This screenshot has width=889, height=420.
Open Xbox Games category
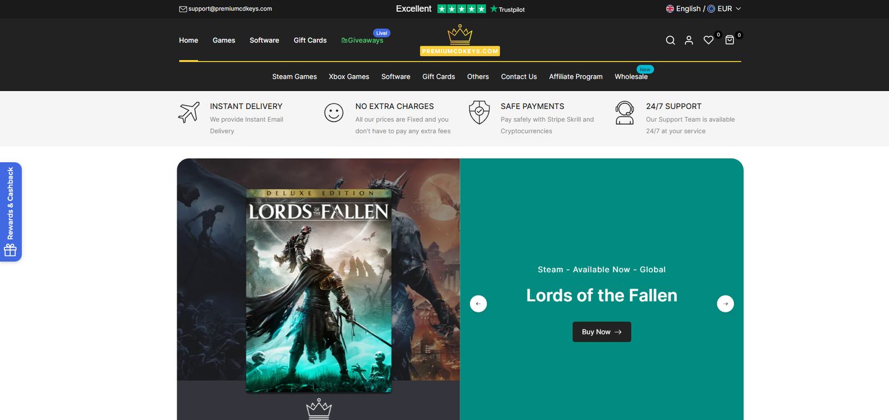(x=349, y=77)
